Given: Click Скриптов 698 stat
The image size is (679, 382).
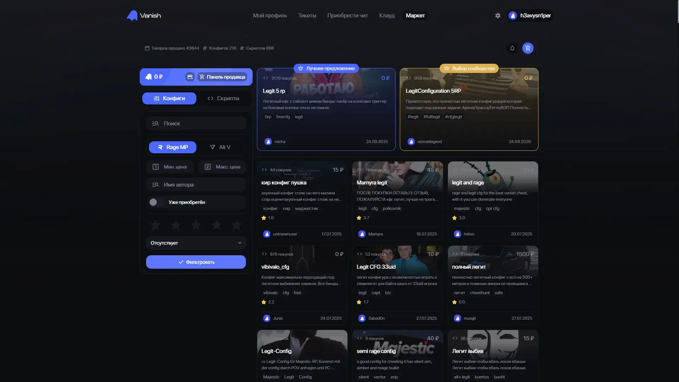Looking at the screenshot, I should 257,48.
